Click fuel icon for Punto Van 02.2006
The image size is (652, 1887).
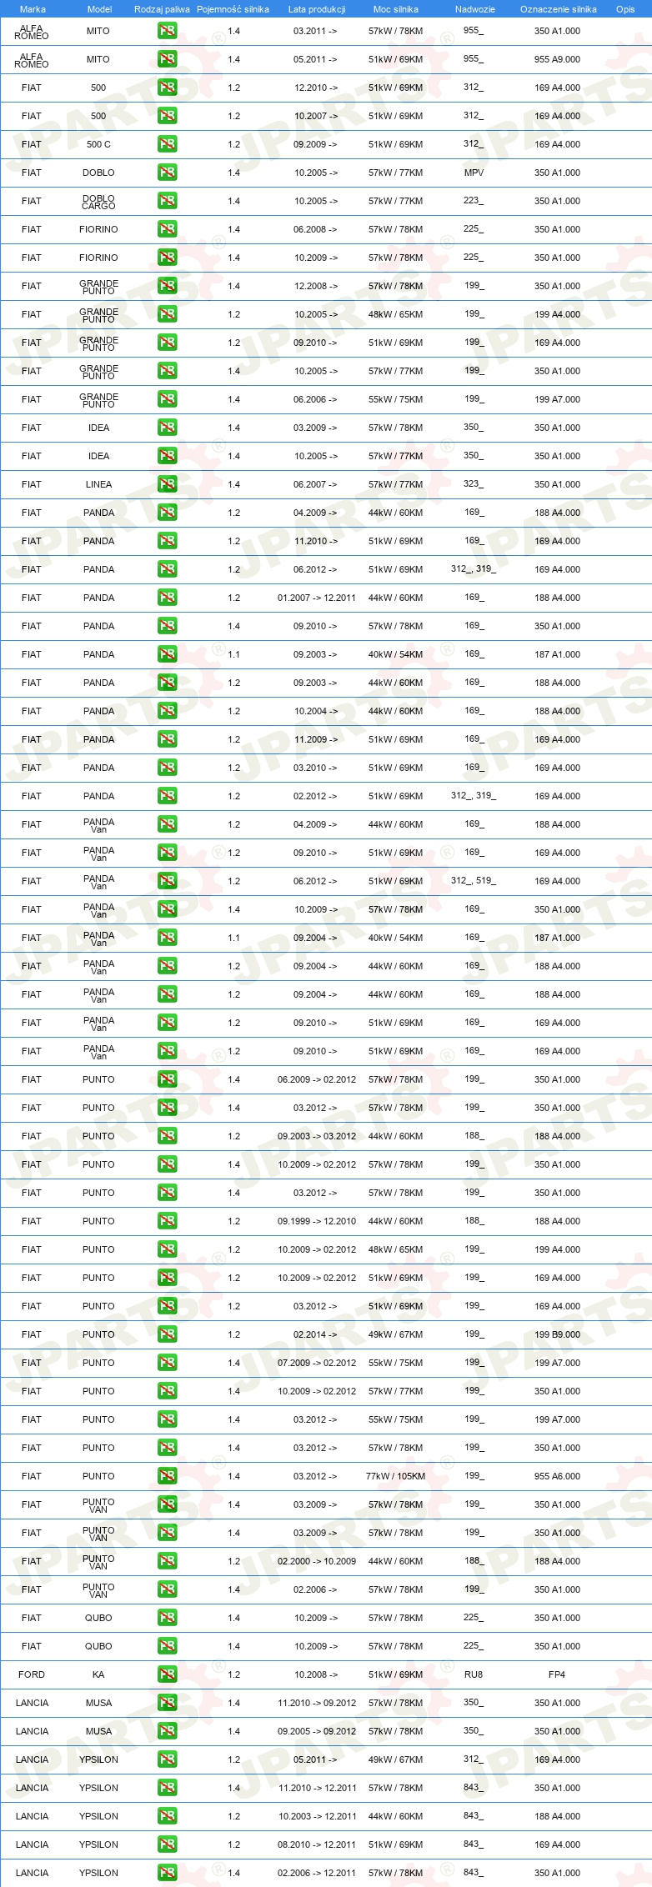[x=167, y=1589]
